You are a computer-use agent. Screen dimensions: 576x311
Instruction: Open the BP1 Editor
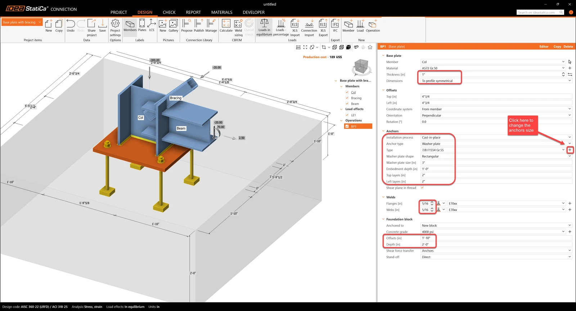[544, 46]
